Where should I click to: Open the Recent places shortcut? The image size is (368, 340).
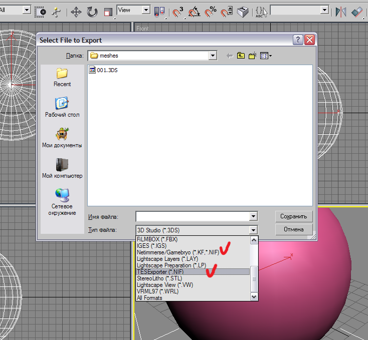pos(62,77)
